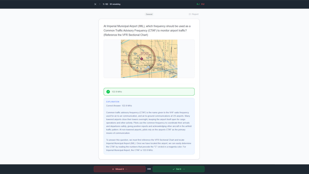Open the question mark help icon
Viewport: 309px width, 174px height.
pyautogui.click(x=100, y=4)
